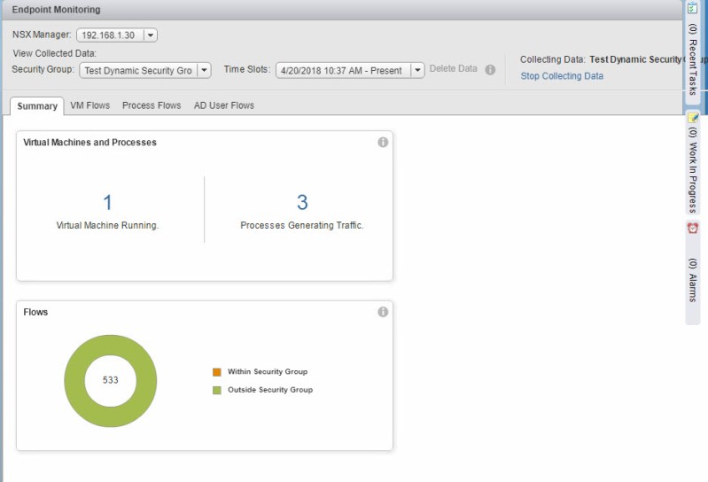
Task: Click the Stop Collecting Data link
Action: pyautogui.click(x=562, y=76)
